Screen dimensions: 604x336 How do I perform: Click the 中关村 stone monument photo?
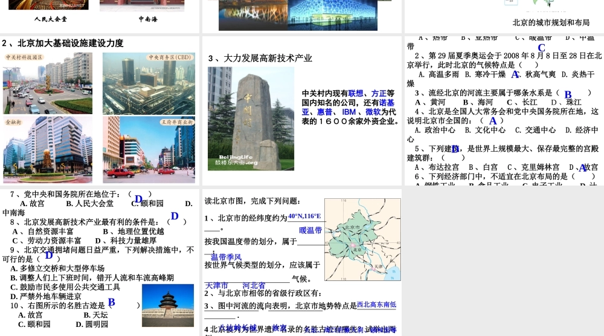[x=251, y=118]
